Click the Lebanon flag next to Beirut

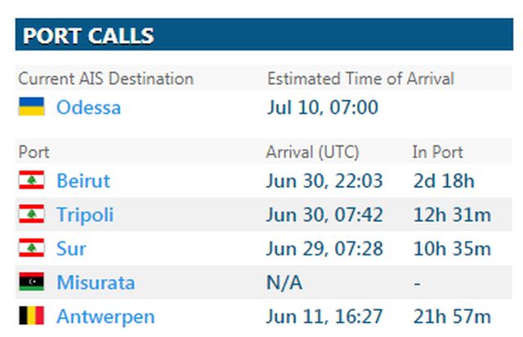[x=31, y=180]
